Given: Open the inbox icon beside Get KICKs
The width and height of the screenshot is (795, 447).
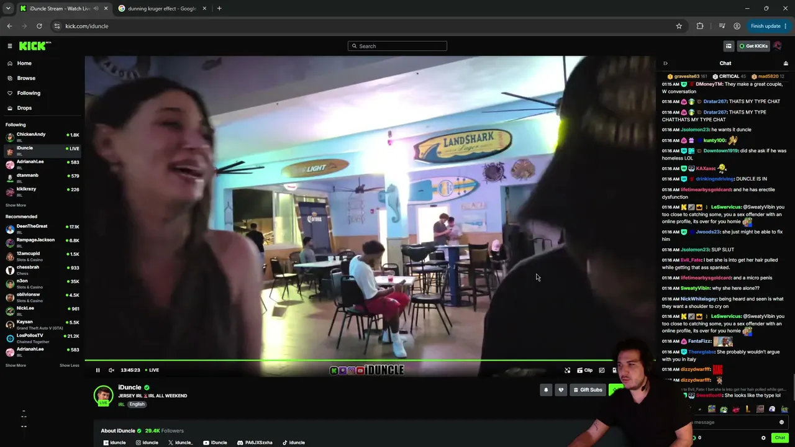Looking at the screenshot, I should (729, 46).
